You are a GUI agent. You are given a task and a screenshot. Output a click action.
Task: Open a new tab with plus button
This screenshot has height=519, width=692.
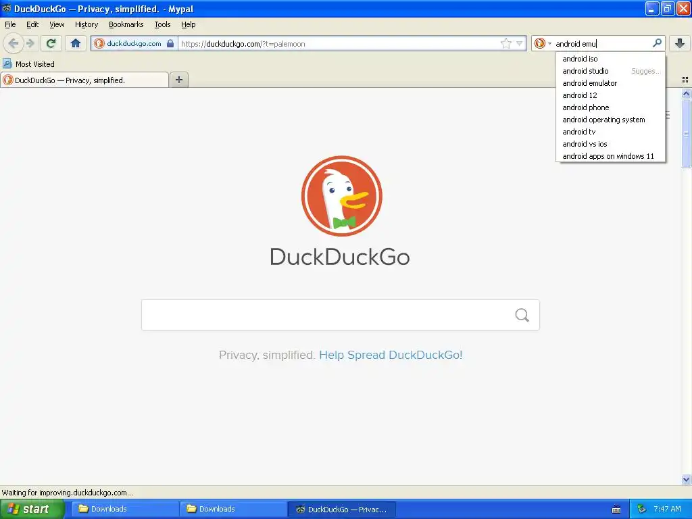click(x=178, y=80)
